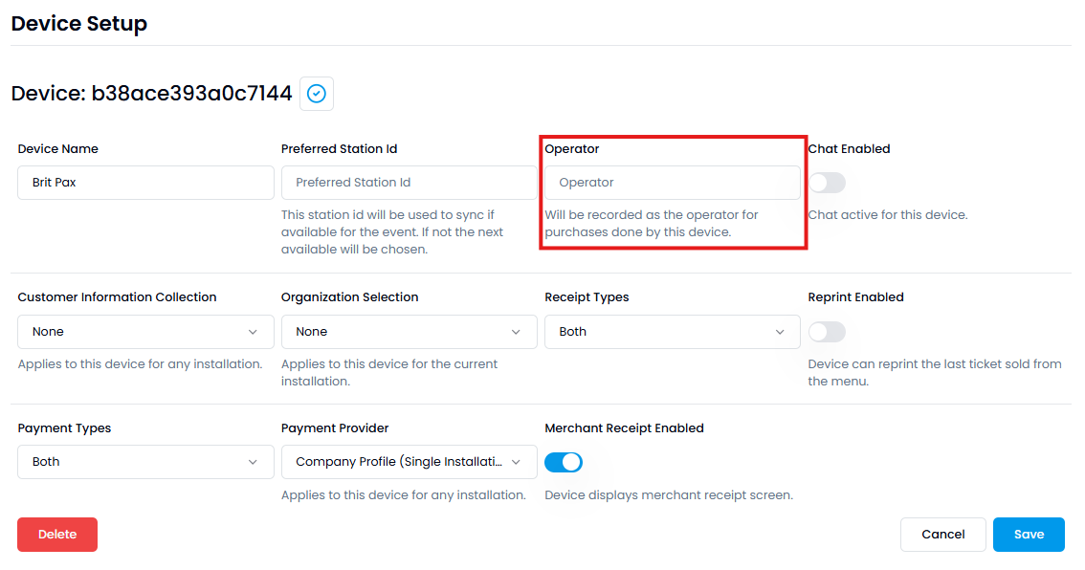Save the device setup

click(x=1029, y=535)
